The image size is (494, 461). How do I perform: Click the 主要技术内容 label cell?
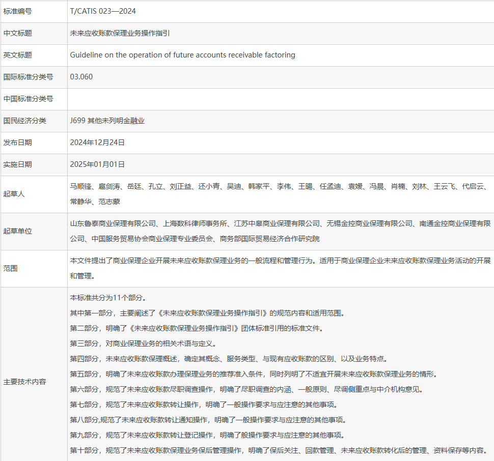tap(24, 382)
